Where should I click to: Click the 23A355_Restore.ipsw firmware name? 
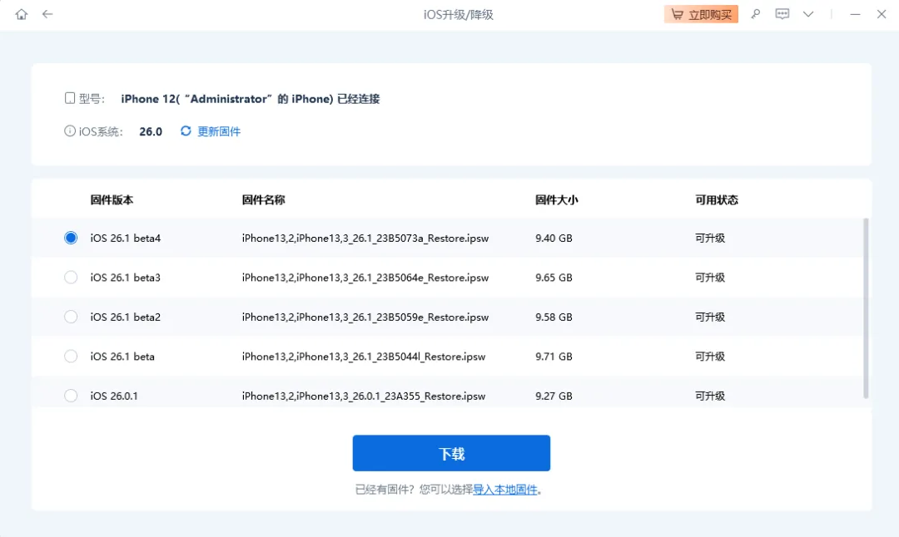364,397
